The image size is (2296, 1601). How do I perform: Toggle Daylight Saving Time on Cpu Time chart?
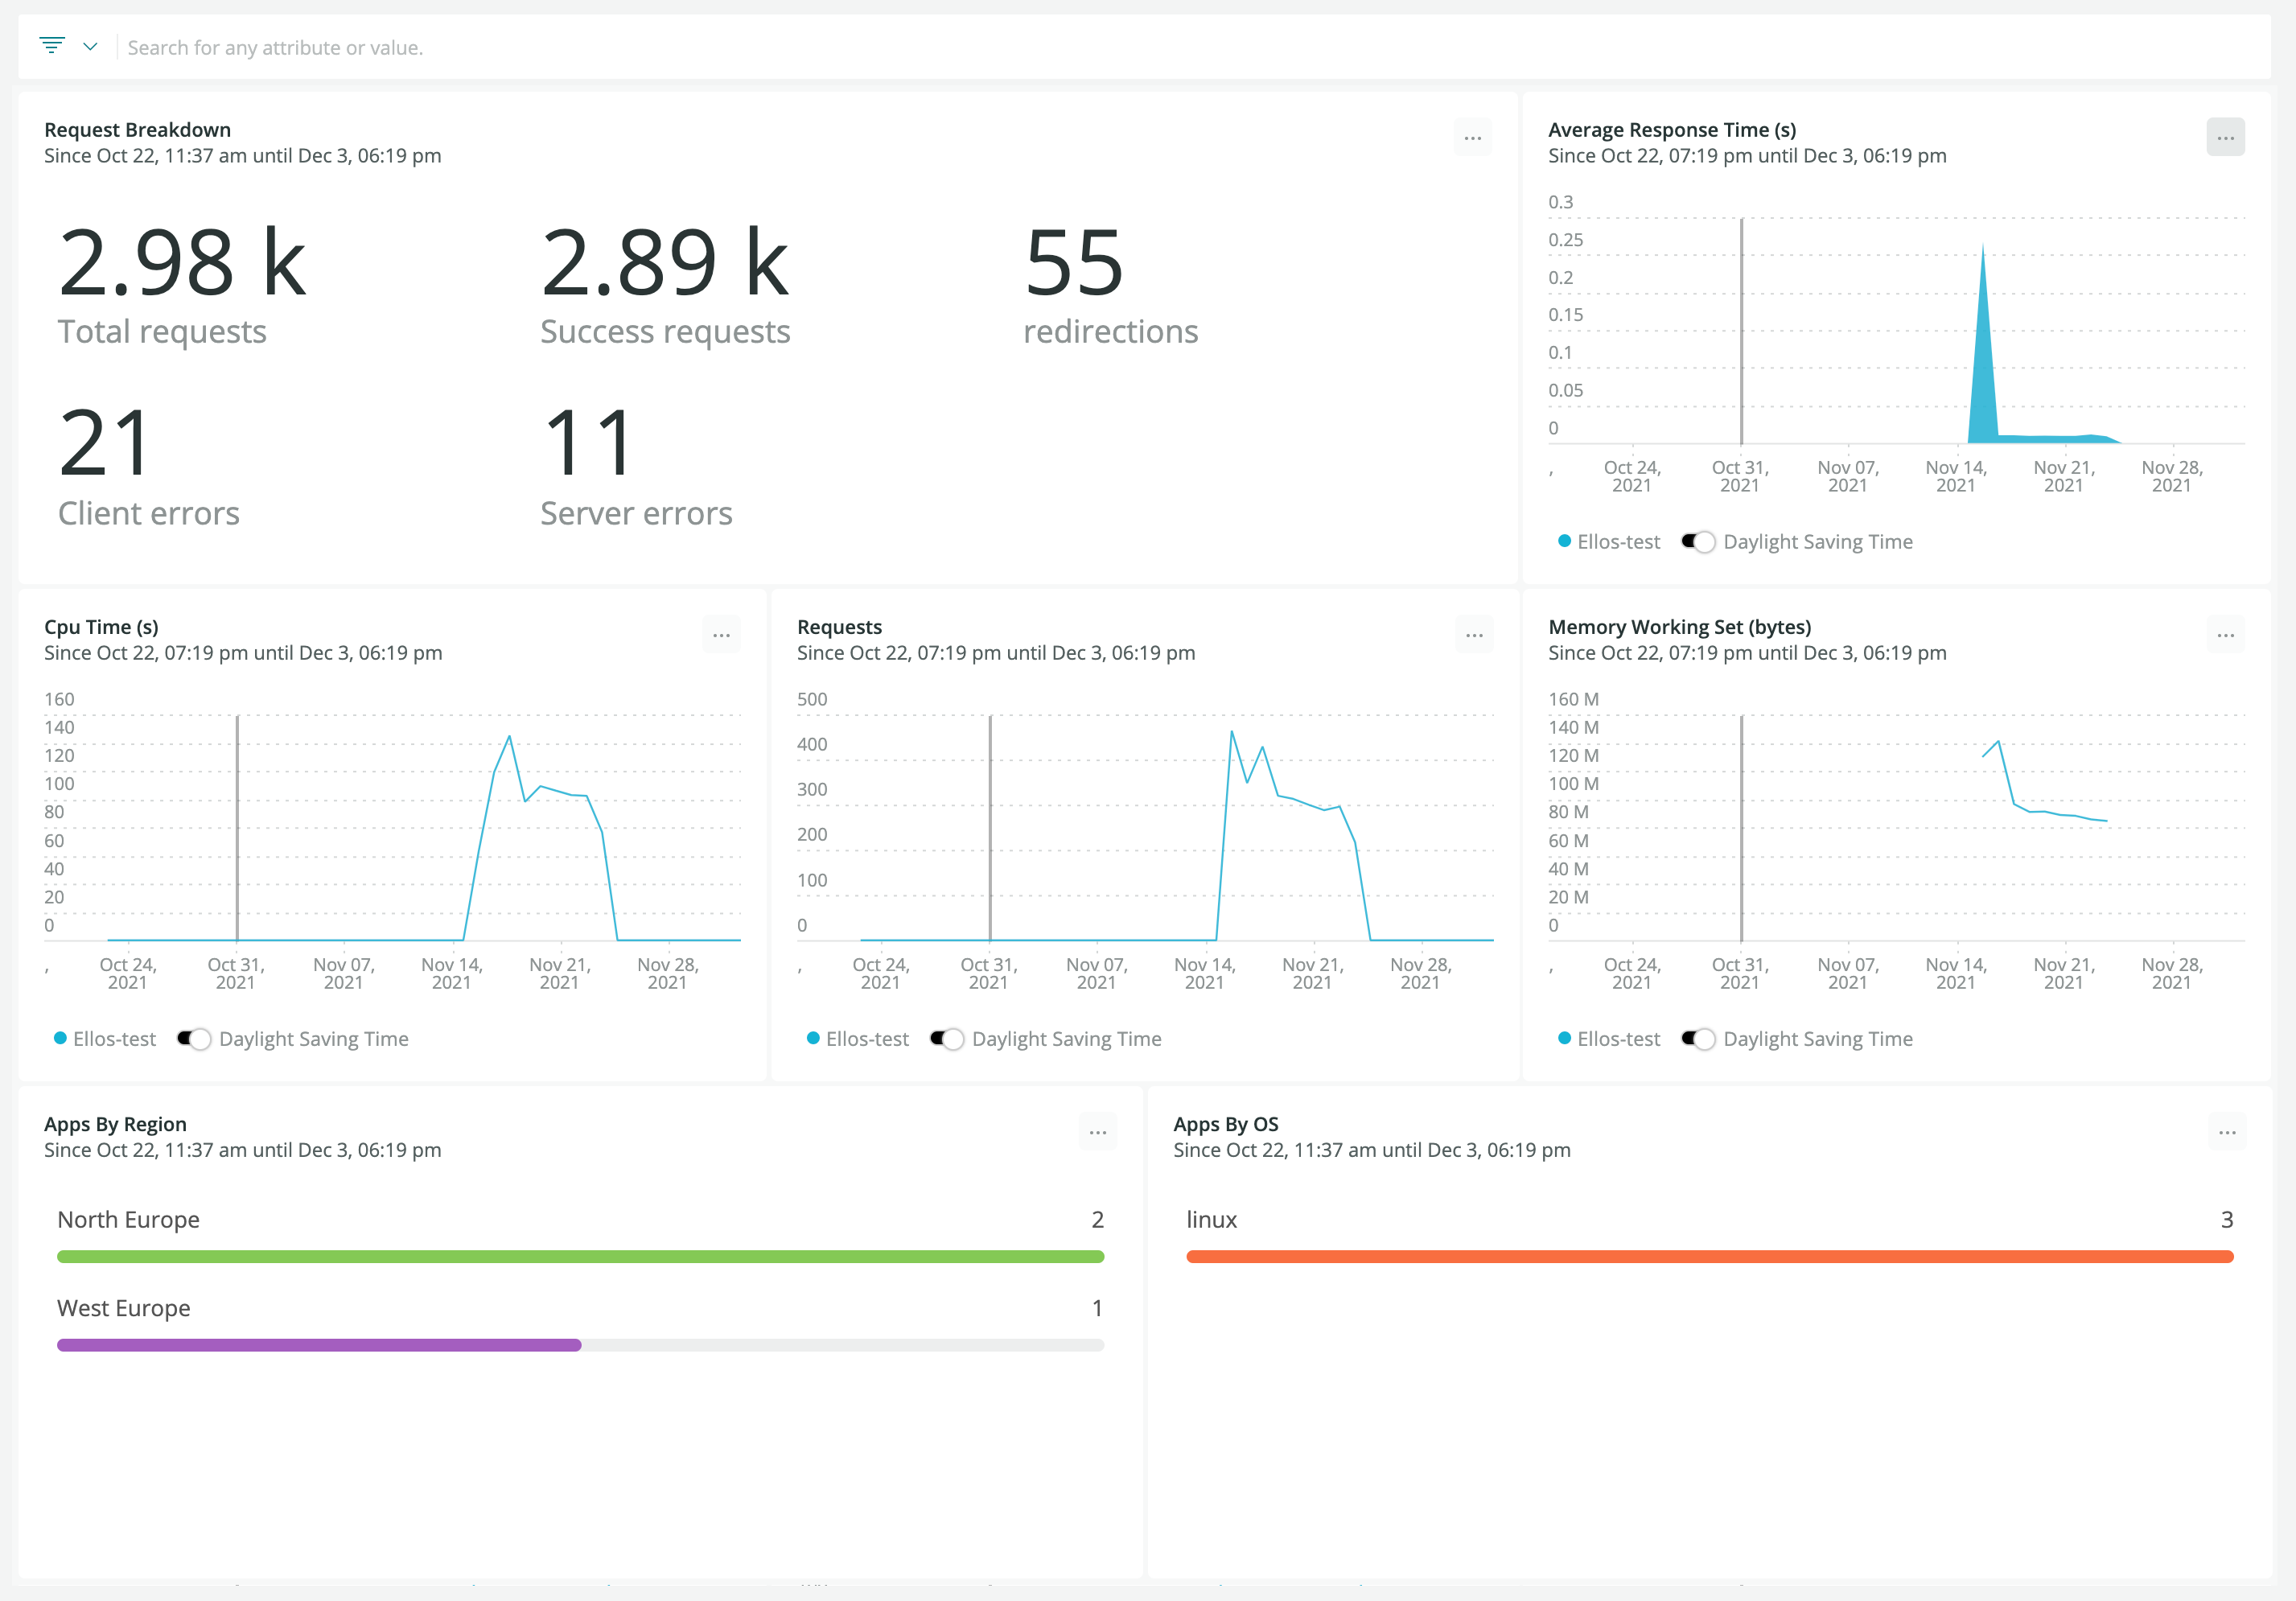tap(194, 1039)
